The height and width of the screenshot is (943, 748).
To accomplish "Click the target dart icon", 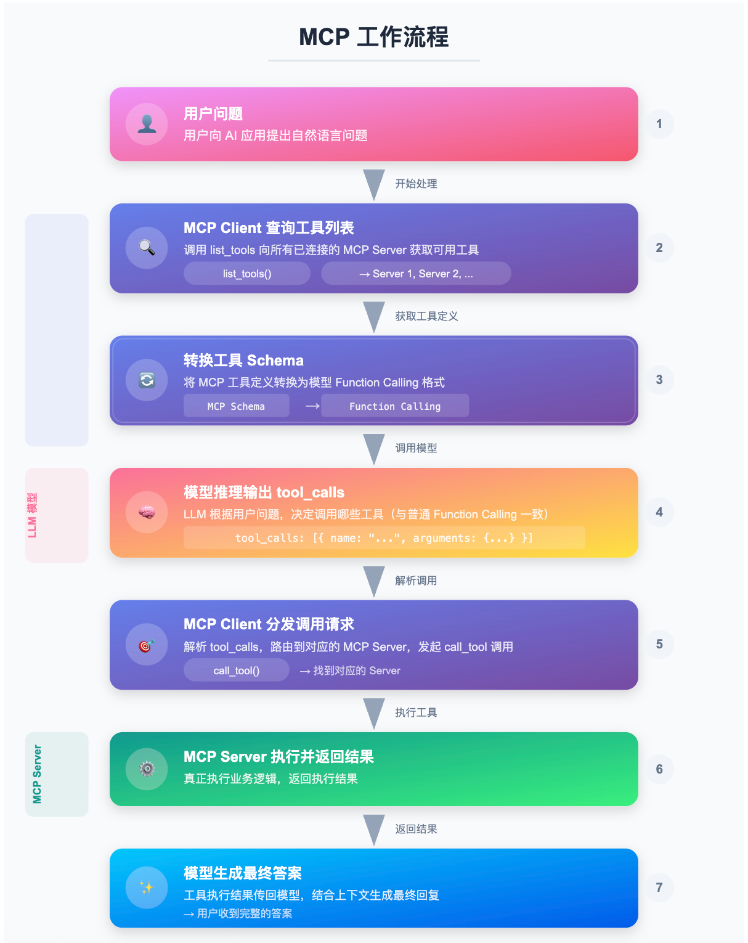I will point(147,645).
